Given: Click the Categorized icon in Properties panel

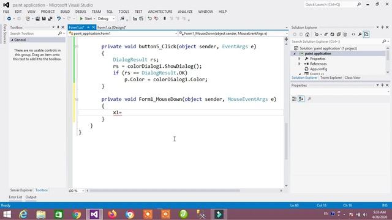Looking at the screenshot, I should [x=294, y=99].
